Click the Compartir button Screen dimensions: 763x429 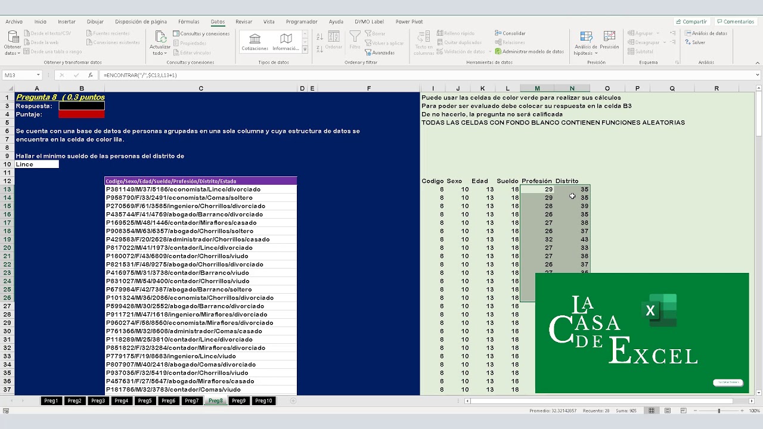pos(691,21)
